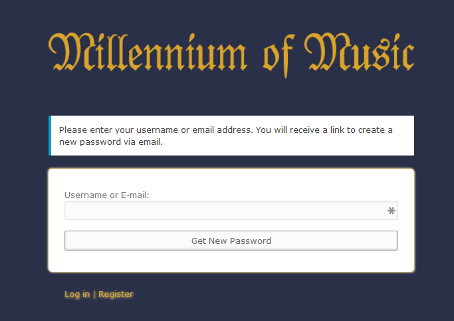Image resolution: width=454 pixels, height=321 pixels.
Task: Click the asterisk icon in the username field
Action: [x=392, y=211]
